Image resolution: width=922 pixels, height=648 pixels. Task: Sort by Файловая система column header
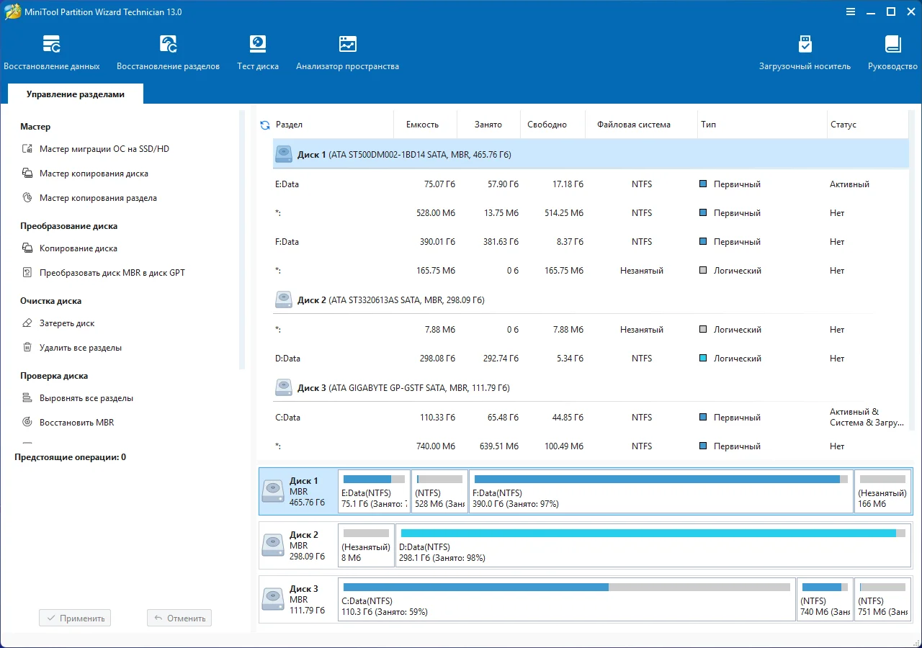633,125
